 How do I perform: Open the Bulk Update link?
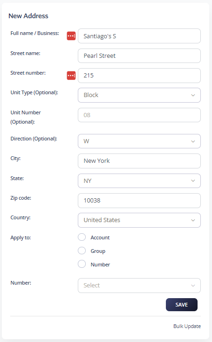(x=187, y=326)
